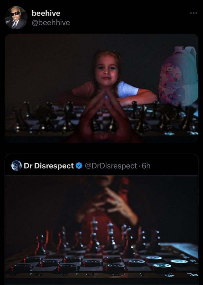Open the quoted tweet header bar
The image size is (203, 285).
click(101, 166)
